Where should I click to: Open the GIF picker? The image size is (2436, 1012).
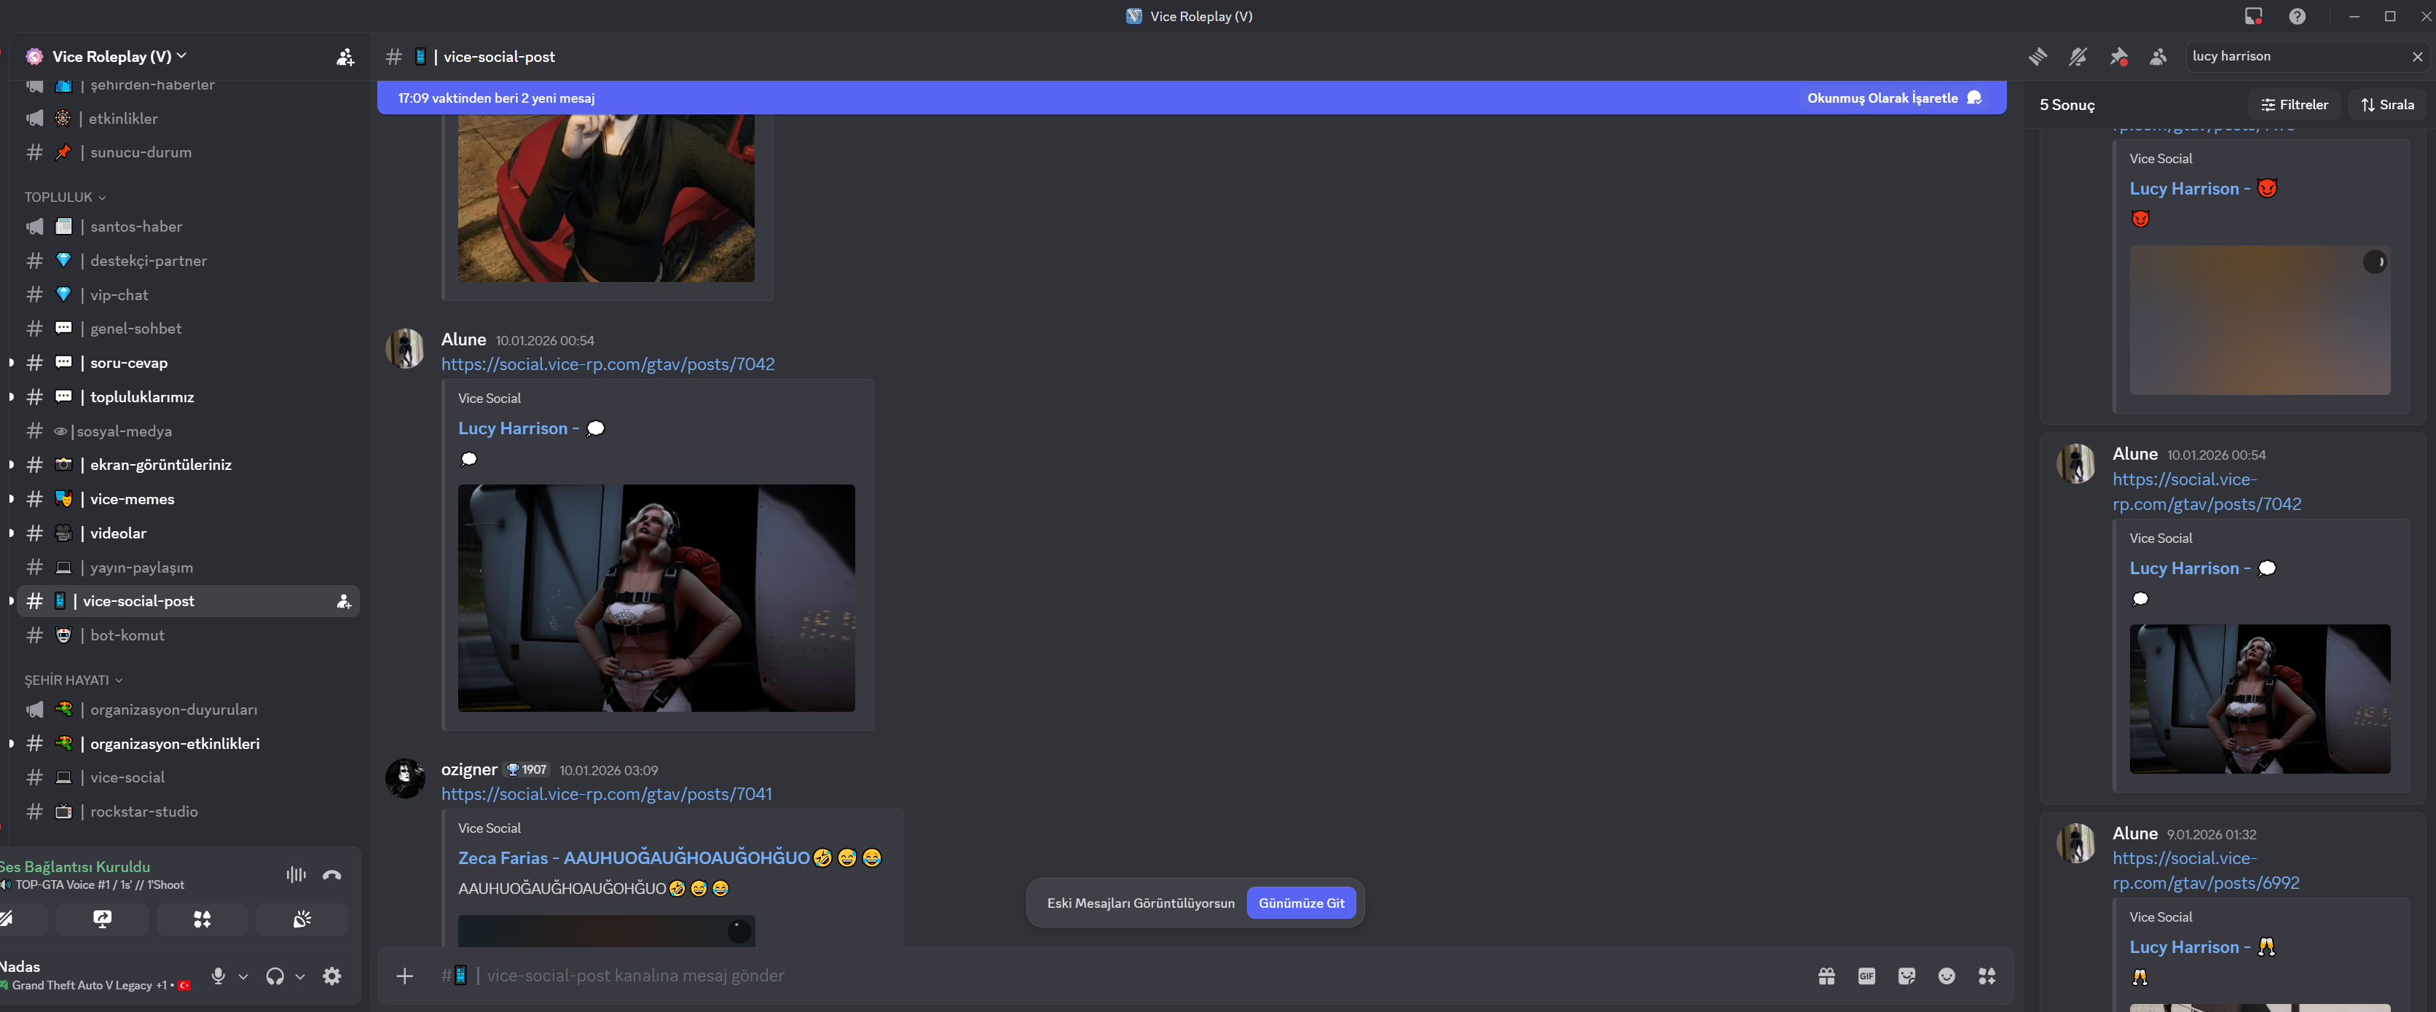click(1867, 976)
